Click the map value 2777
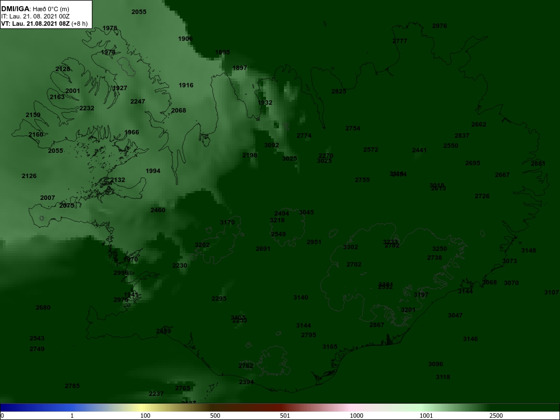 pyautogui.click(x=400, y=41)
